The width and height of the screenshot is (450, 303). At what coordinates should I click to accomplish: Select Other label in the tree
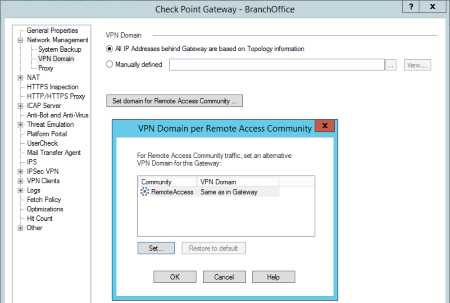pyautogui.click(x=34, y=228)
